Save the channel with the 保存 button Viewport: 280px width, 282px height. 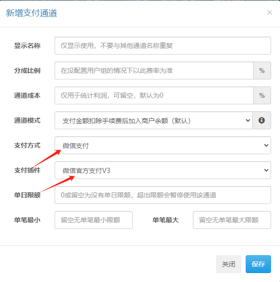[x=258, y=264]
